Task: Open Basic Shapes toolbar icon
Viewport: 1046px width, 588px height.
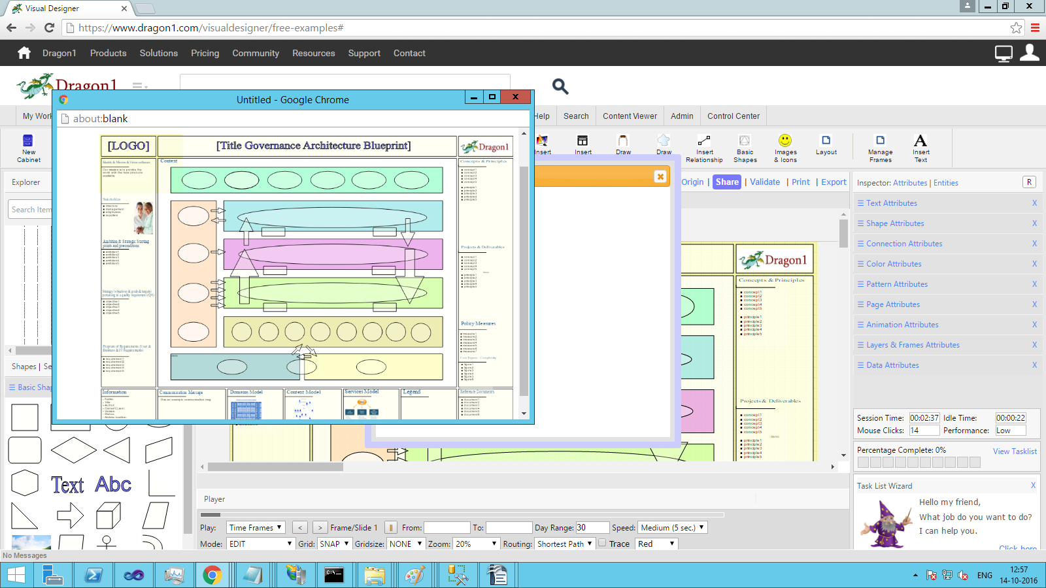Action: 745,148
